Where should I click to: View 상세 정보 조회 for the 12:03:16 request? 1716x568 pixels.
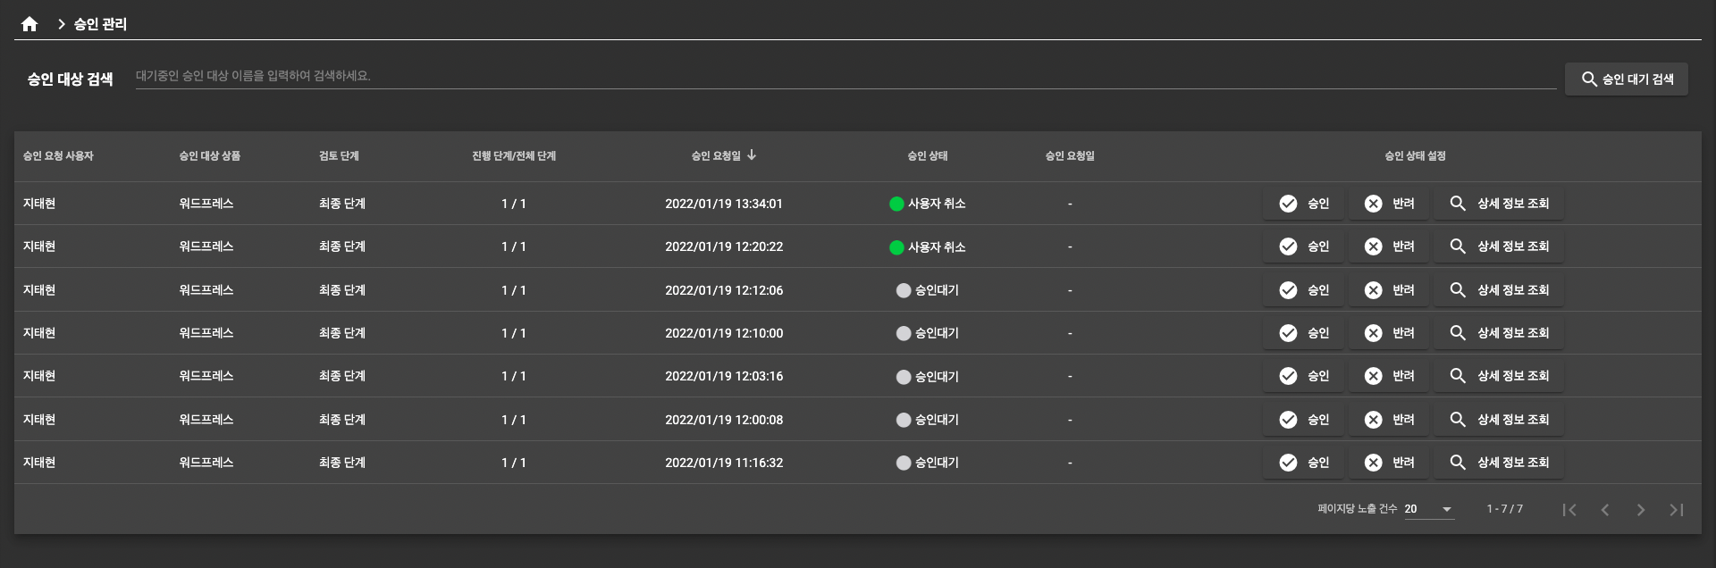pyautogui.click(x=1499, y=376)
